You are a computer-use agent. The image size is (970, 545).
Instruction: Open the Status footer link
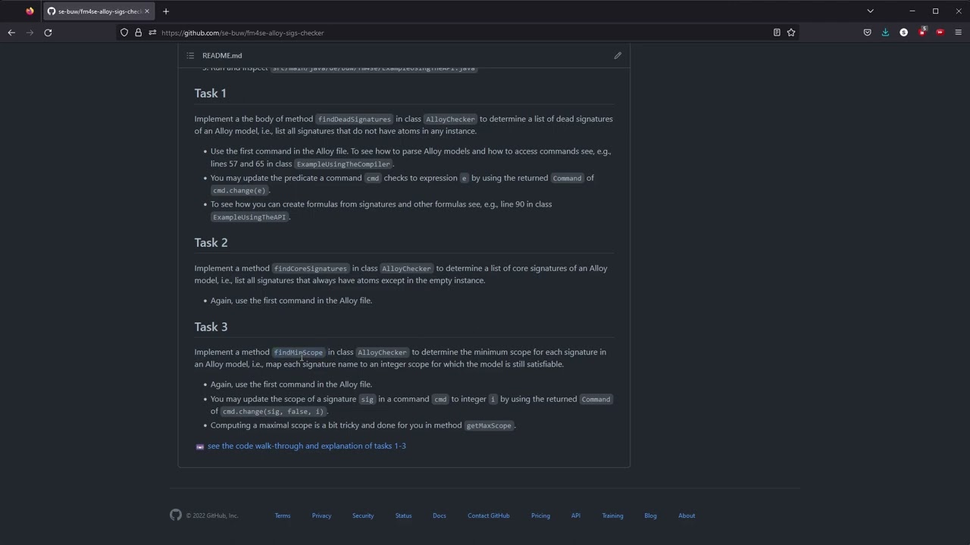point(403,515)
